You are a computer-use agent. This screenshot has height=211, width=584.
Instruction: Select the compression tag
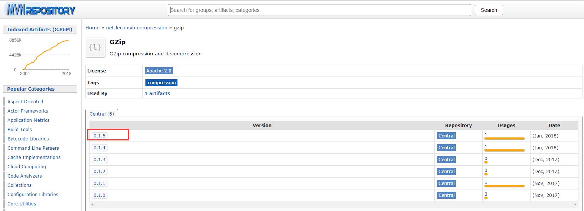tap(161, 83)
